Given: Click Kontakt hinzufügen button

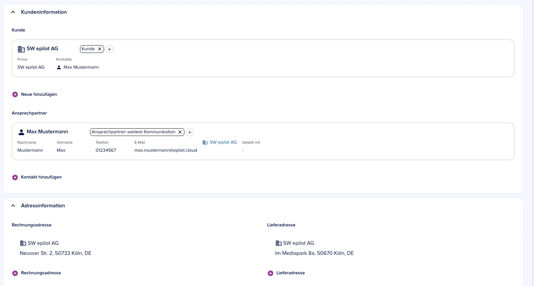Looking at the screenshot, I should pyautogui.click(x=37, y=177).
